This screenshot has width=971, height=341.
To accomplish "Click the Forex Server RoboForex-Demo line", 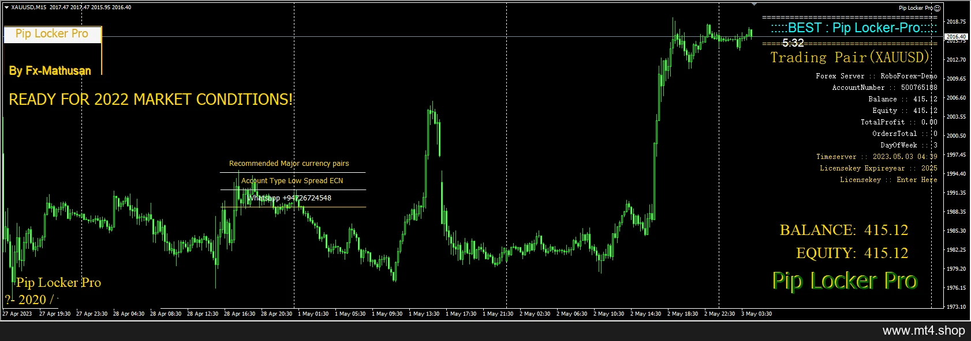I will pos(876,76).
